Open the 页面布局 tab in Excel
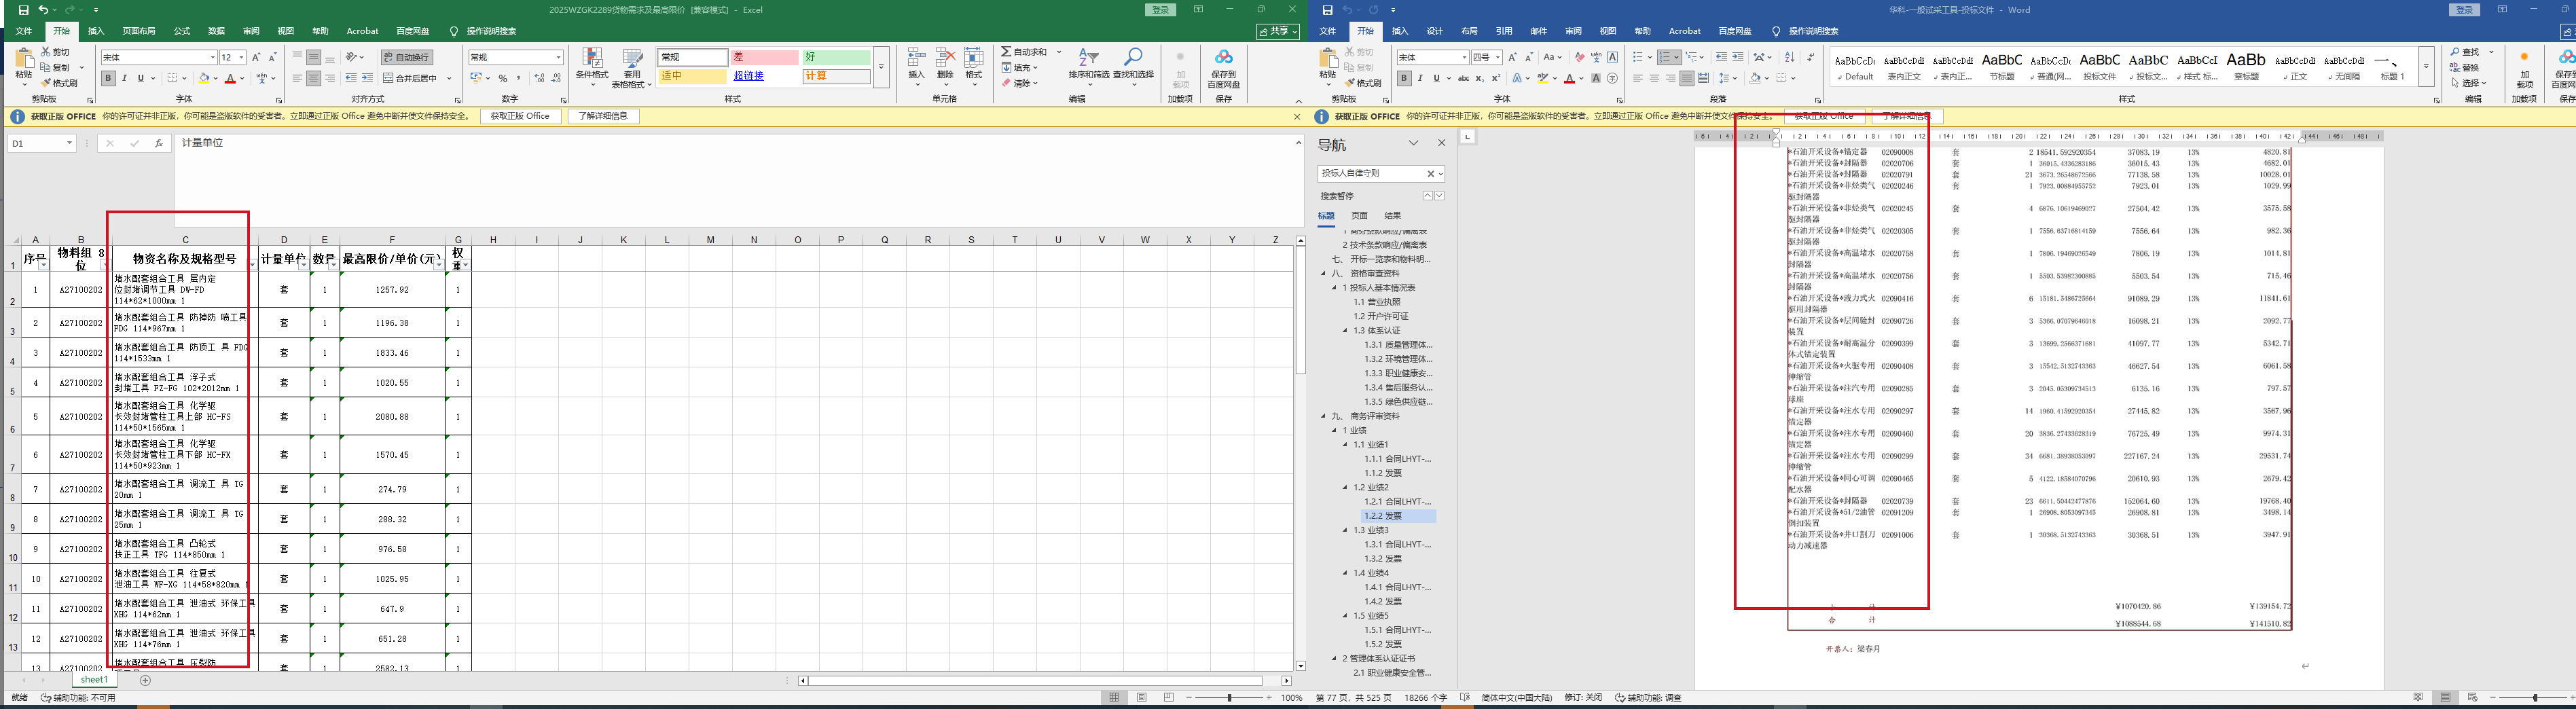 (139, 31)
